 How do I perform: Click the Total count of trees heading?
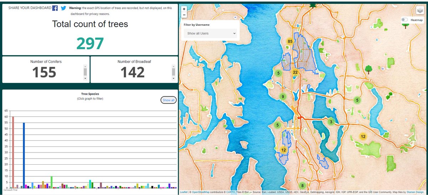pyautogui.click(x=90, y=24)
